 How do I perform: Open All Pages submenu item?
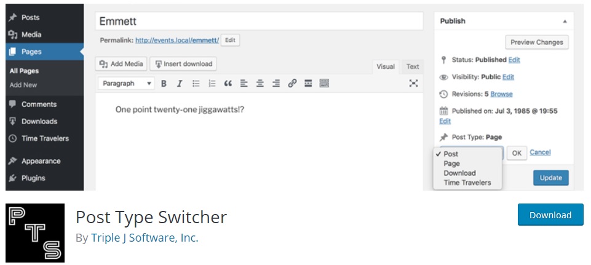[x=24, y=71]
